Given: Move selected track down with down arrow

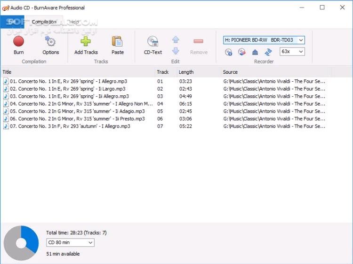Looking at the screenshot, I should (x=176, y=51).
